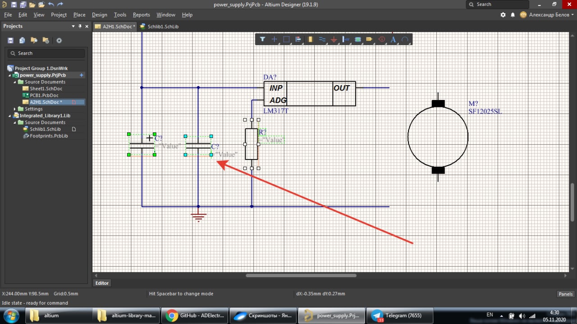This screenshot has width=577, height=324.
Task: Open application settings gear at top right
Action: (x=503, y=15)
